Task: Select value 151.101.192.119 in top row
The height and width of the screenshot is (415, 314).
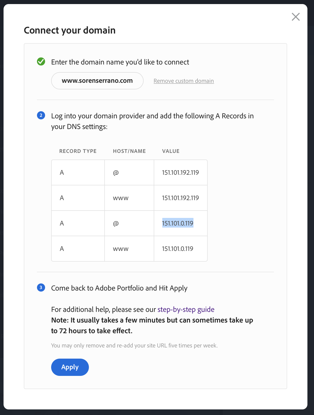Action: [181, 172]
